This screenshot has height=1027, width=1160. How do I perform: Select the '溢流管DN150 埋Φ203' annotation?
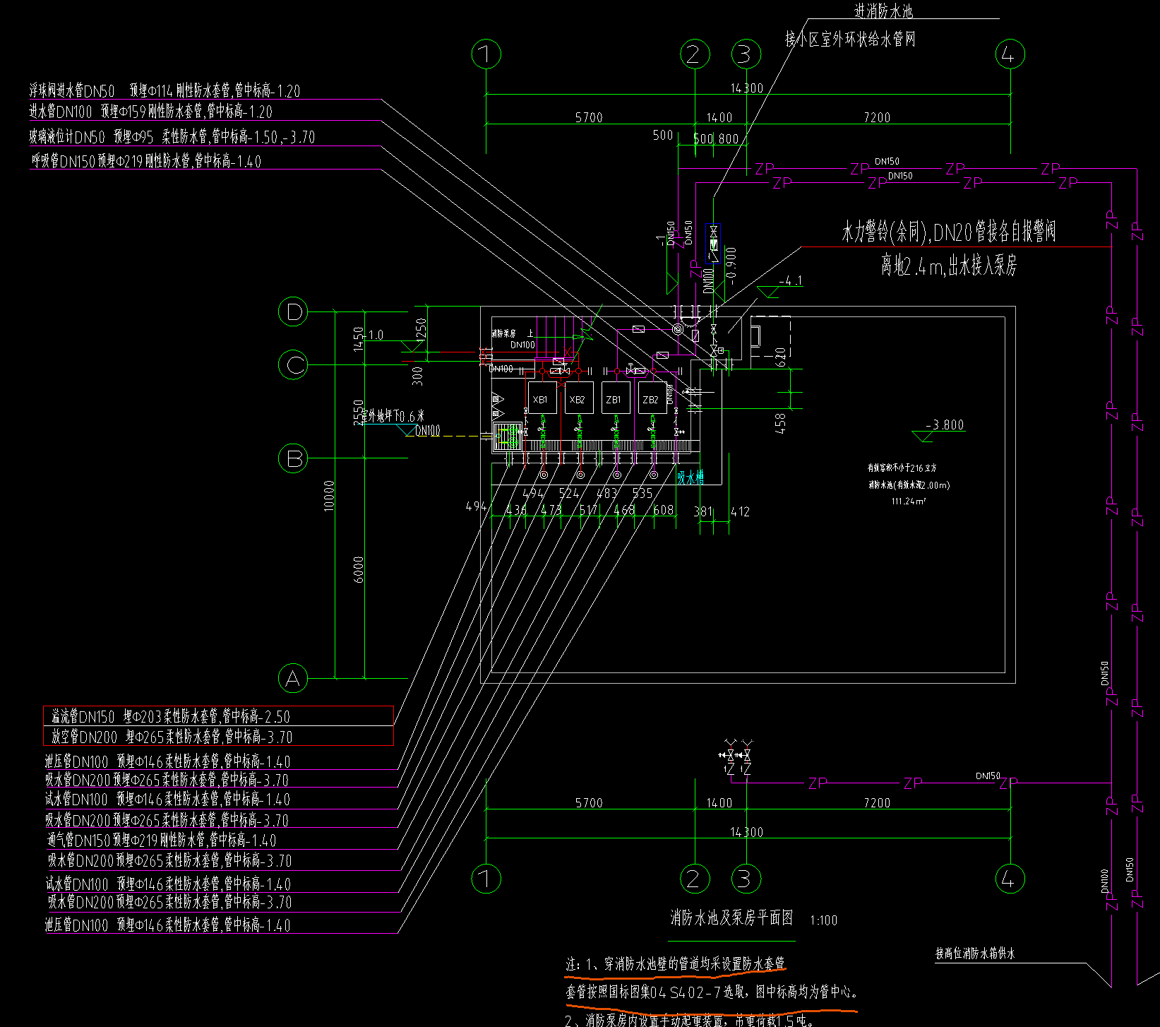(170, 716)
